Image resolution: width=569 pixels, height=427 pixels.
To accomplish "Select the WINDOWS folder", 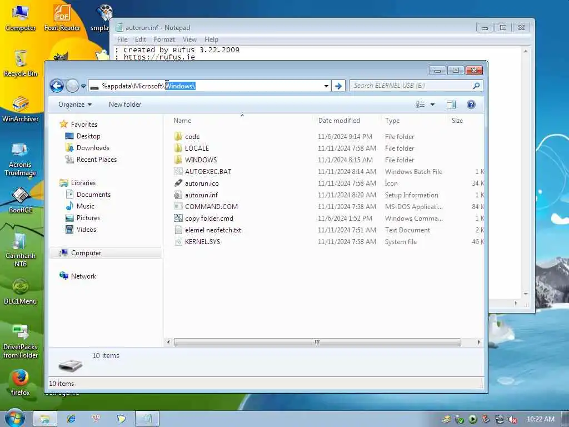I will (201, 160).
